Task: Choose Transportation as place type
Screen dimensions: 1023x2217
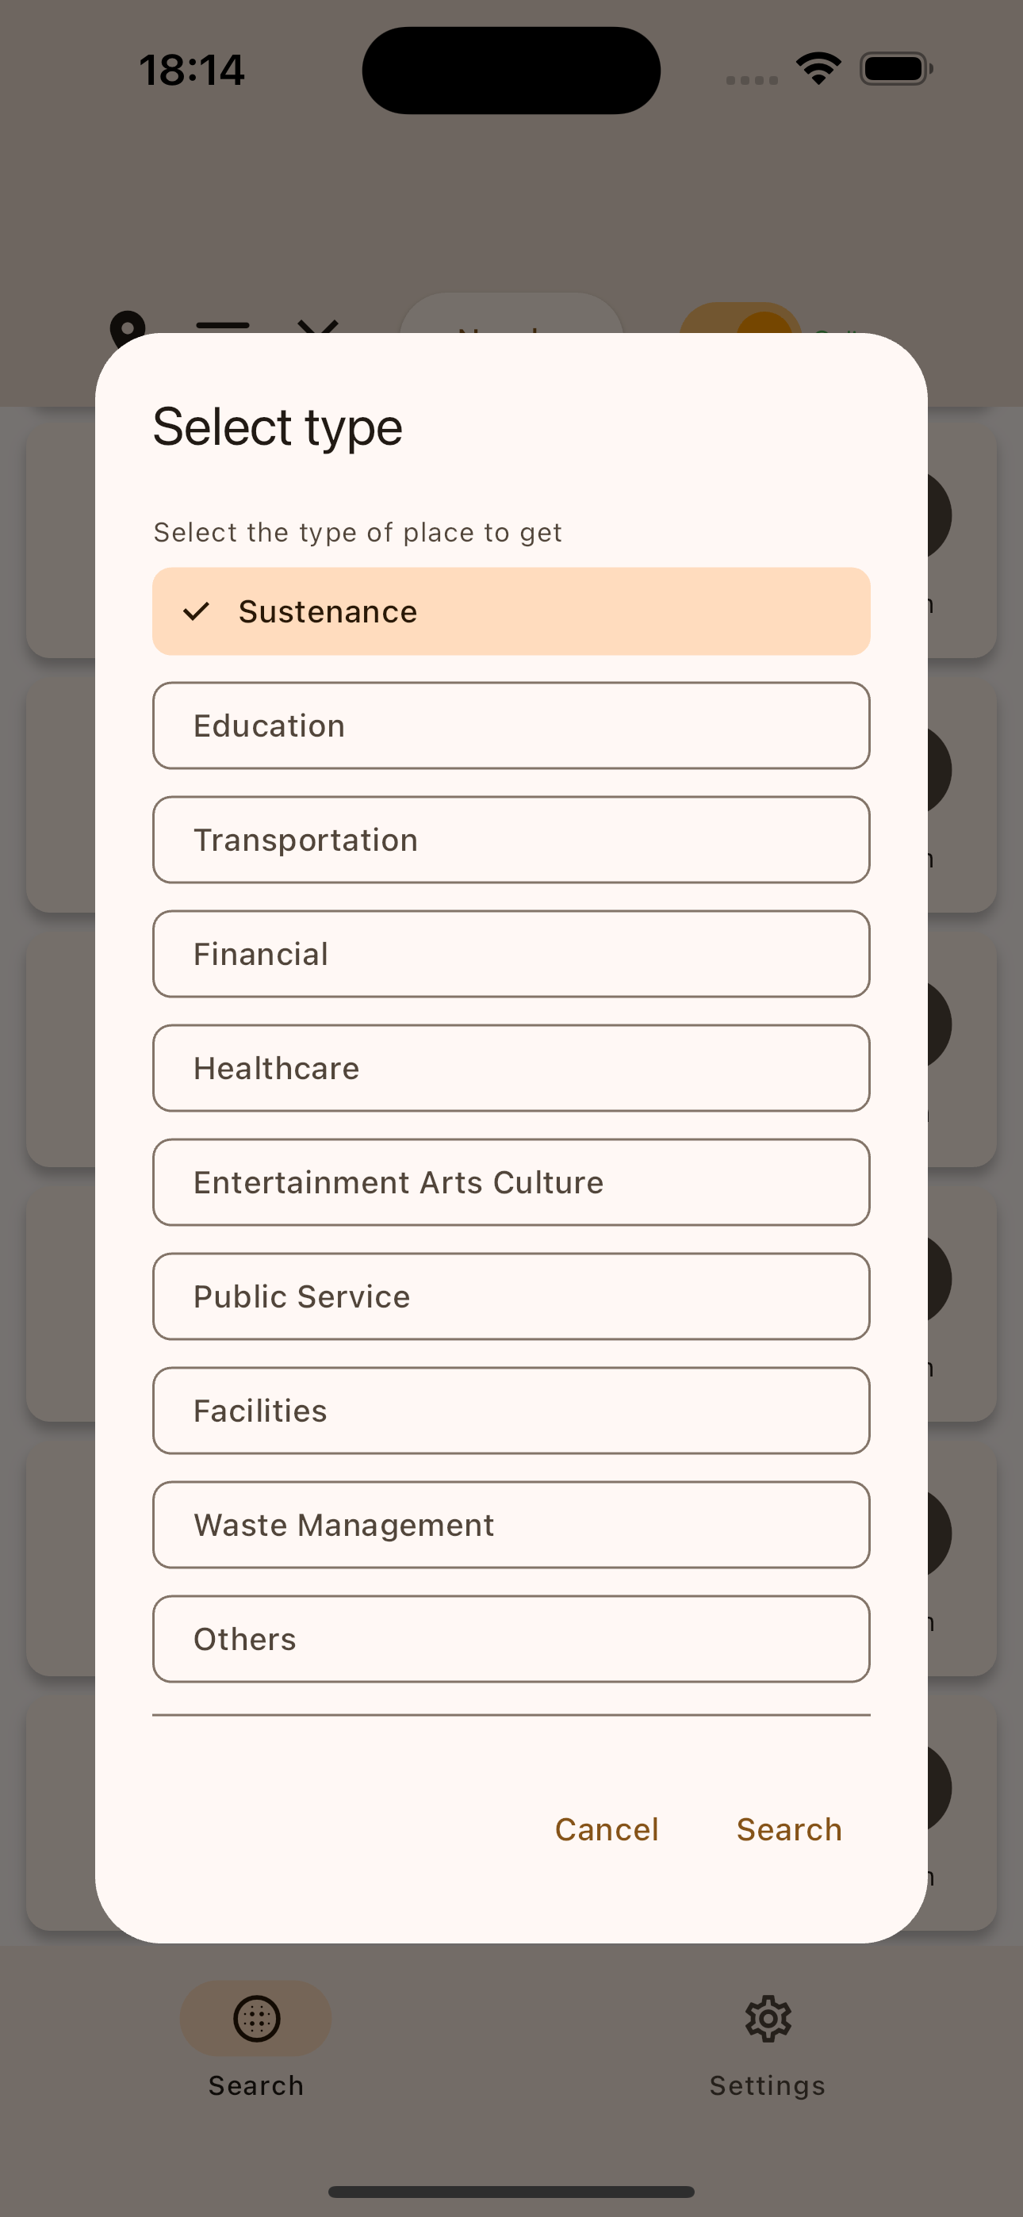Action: (x=511, y=840)
